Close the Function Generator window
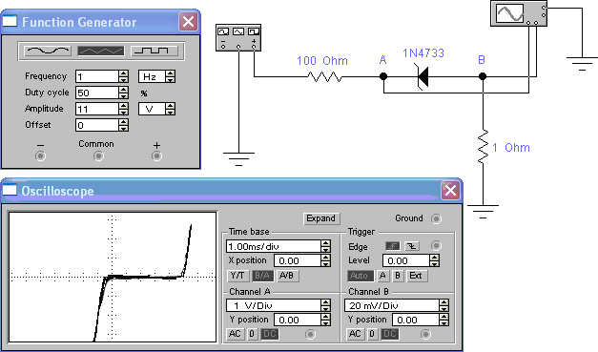The image size is (598, 352). click(x=189, y=22)
